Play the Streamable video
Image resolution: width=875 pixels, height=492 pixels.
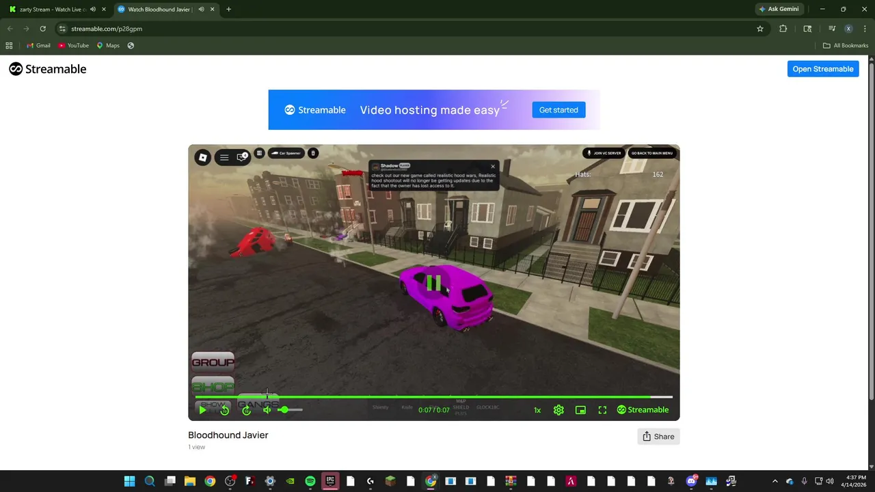pos(202,410)
